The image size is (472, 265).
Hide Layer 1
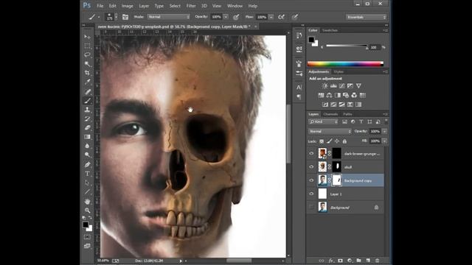[311, 194]
